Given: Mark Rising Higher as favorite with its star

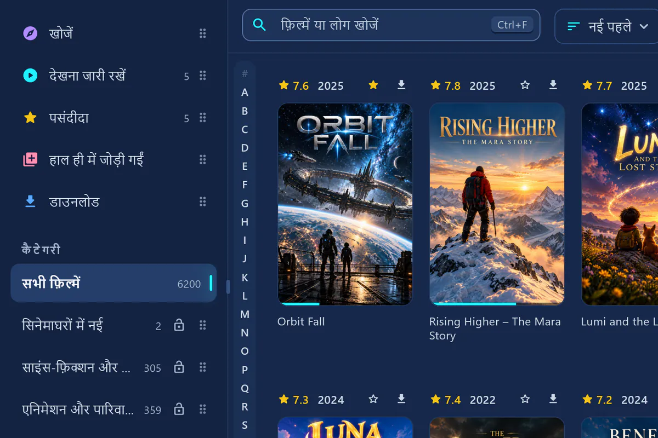Looking at the screenshot, I should tap(525, 85).
